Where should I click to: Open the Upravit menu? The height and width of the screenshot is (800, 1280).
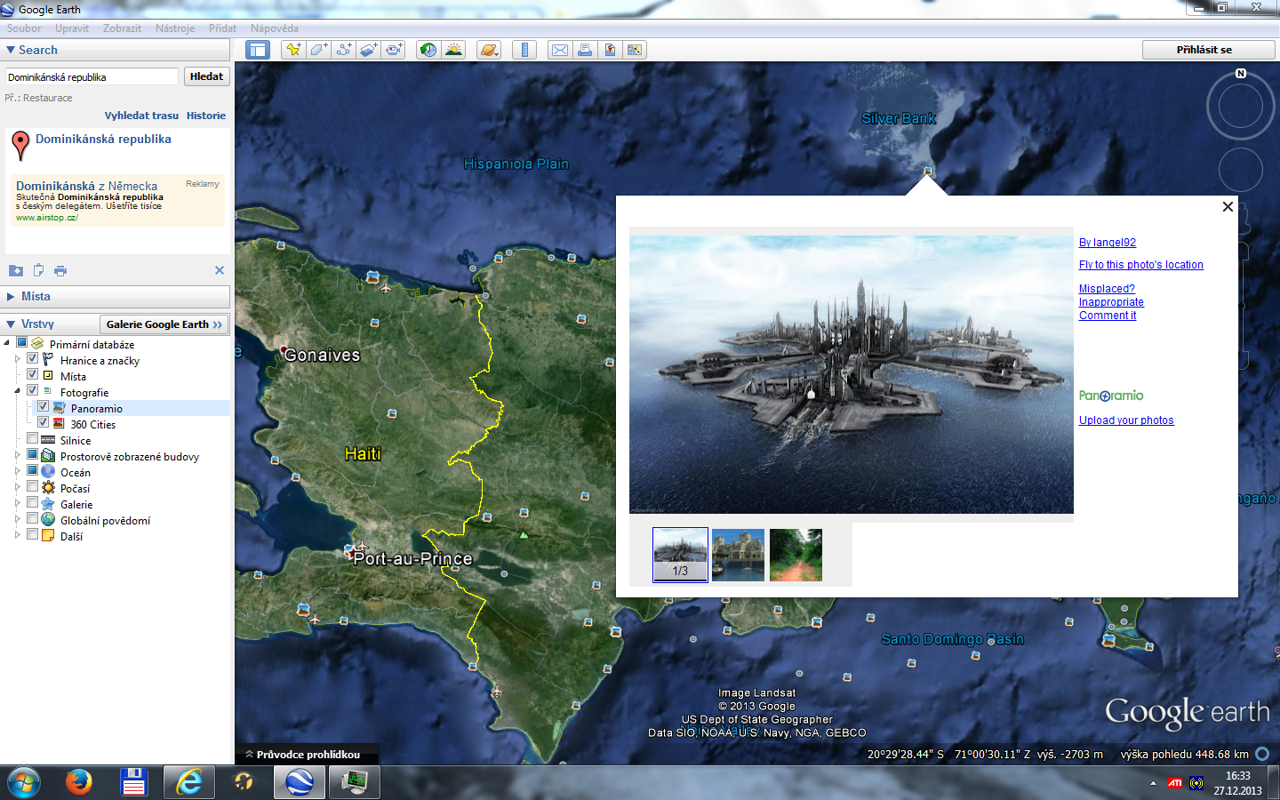tap(72, 28)
